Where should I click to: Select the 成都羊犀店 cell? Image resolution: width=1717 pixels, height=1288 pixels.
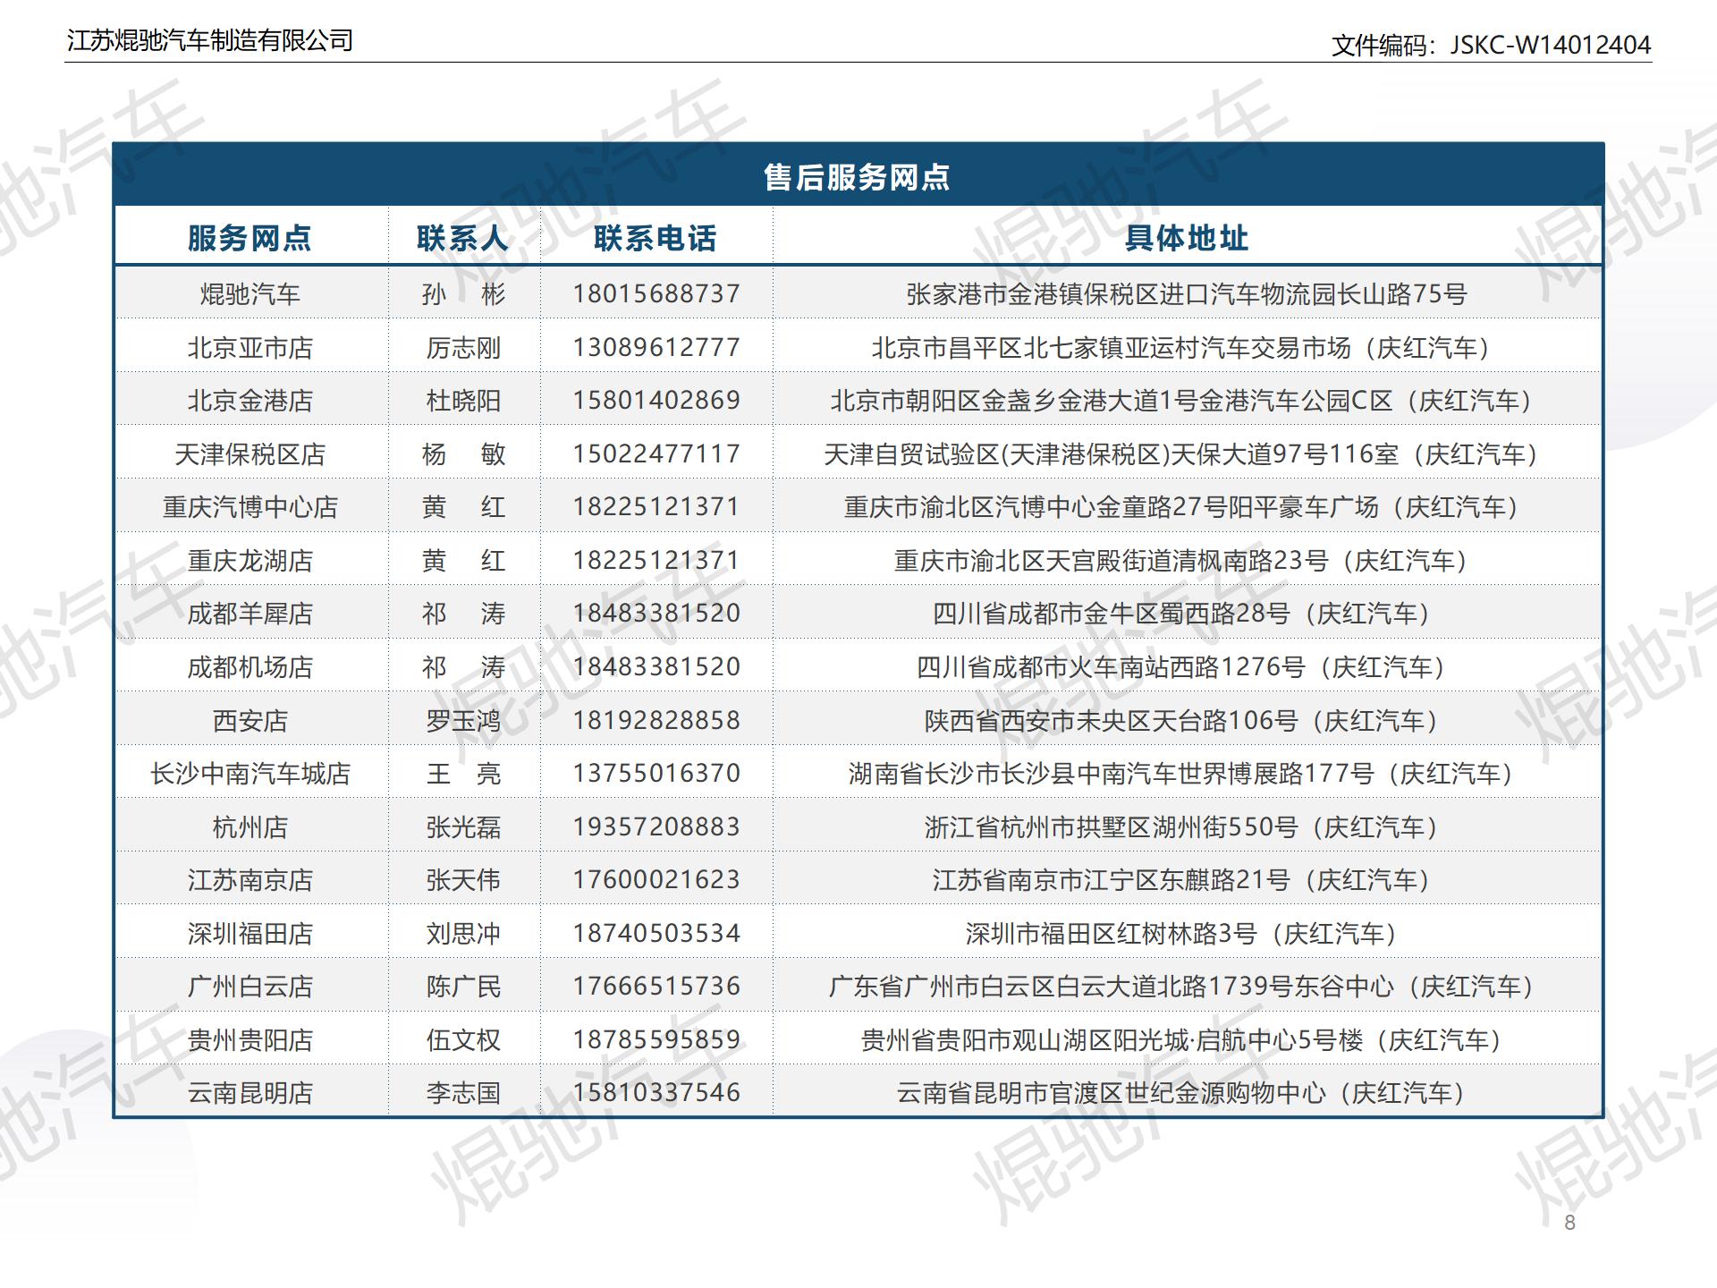(x=250, y=614)
